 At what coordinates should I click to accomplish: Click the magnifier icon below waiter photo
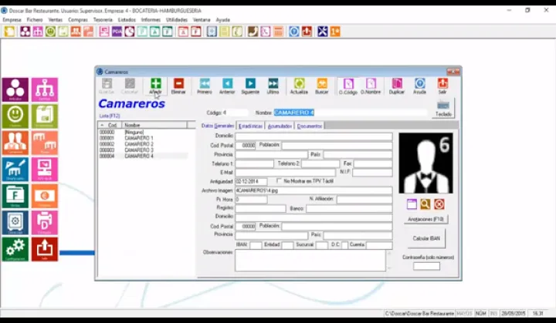[425, 204]
